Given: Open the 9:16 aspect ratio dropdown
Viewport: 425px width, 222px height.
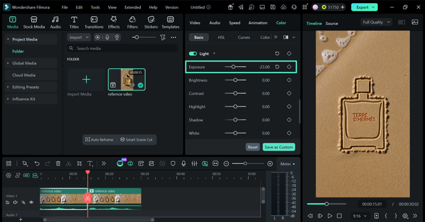Looking at the screenshot, I should coord(360,216).
